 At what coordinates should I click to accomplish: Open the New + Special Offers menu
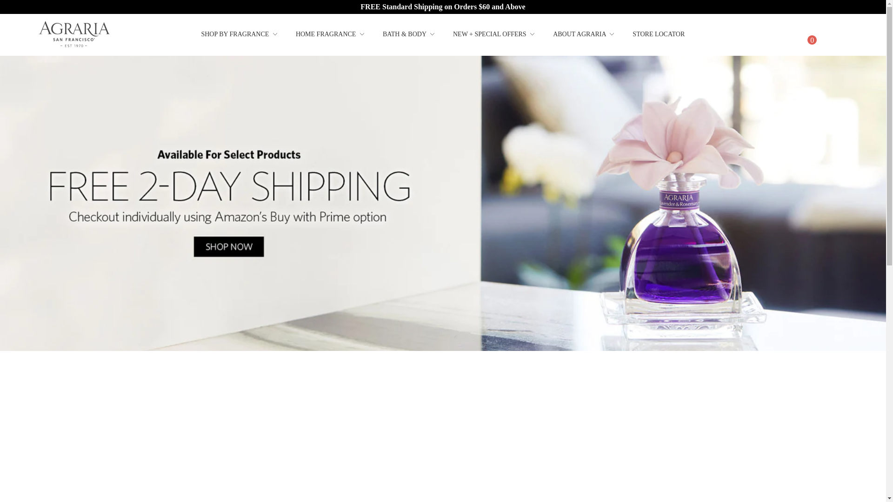(489, 34)
